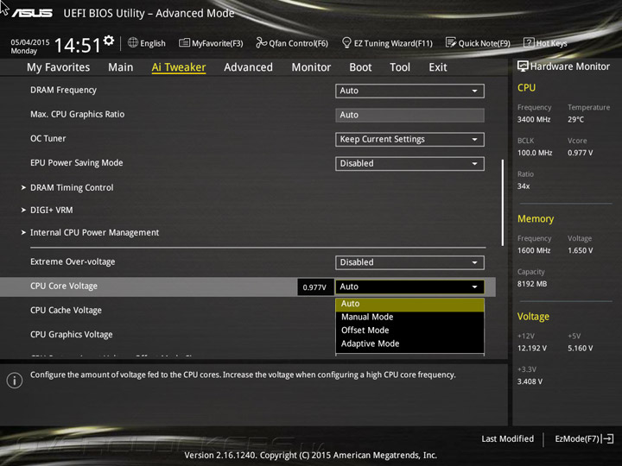Click BCLK 100.0 MHz value
The width and height of the screenshot is (622, 466).
click(535, 153)
